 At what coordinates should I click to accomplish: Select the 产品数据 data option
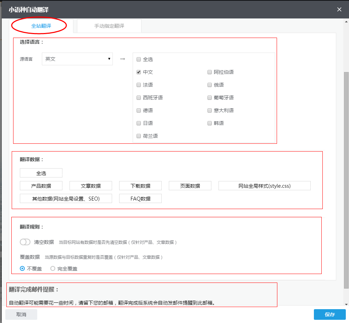[41, 186]
